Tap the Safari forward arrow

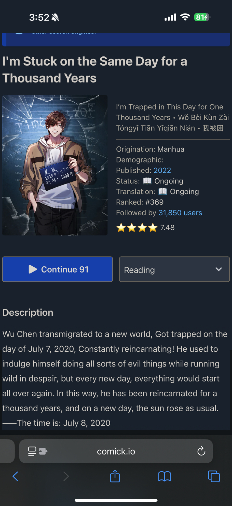(66, 476)
